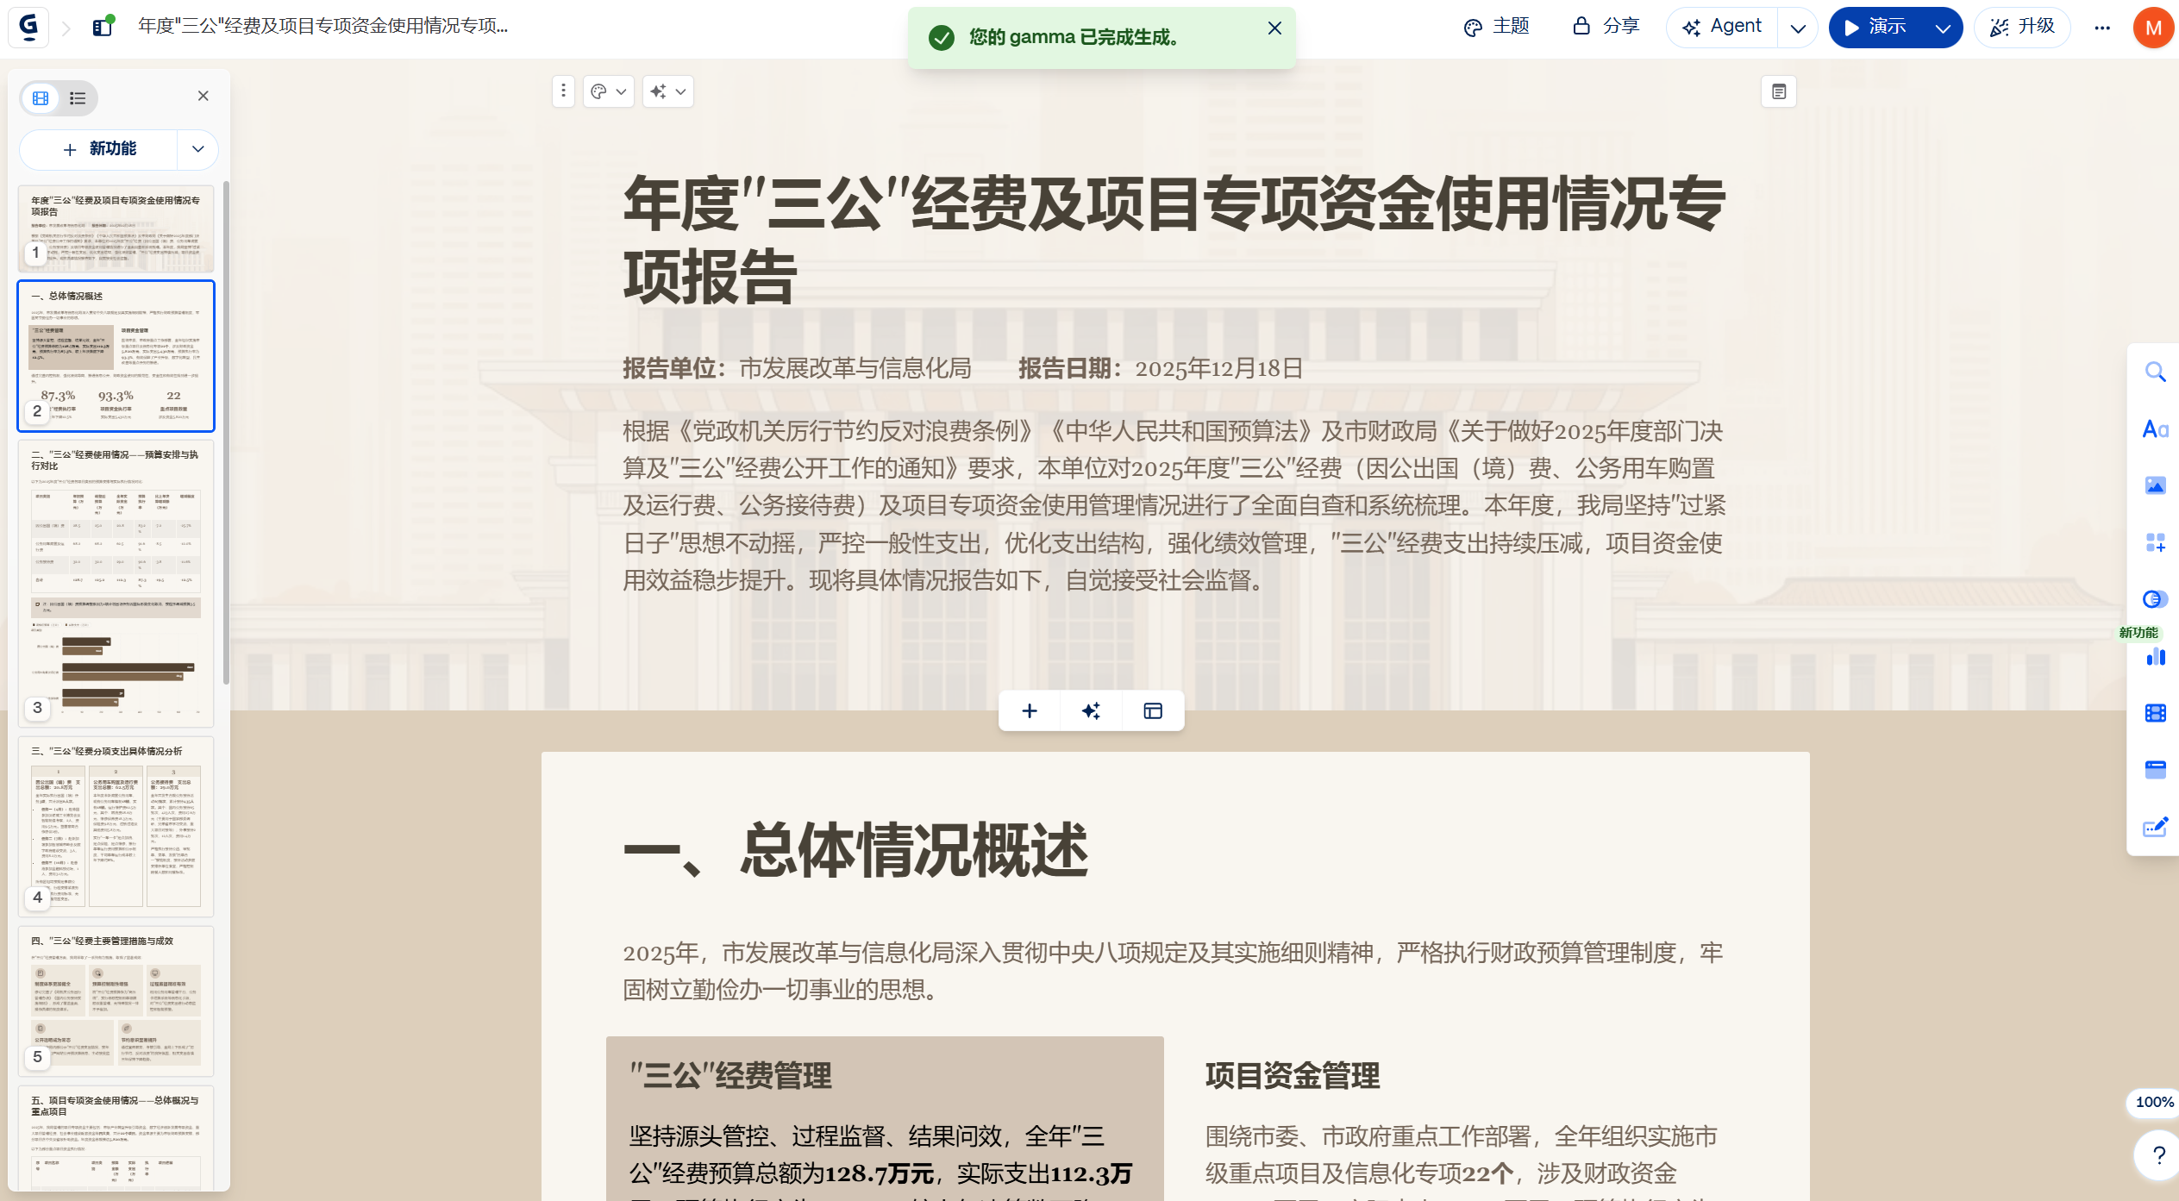Open the search tool in right sidebar
The height and width of the screenshot is (1201, 2179).
click(x=2155, y=372)
